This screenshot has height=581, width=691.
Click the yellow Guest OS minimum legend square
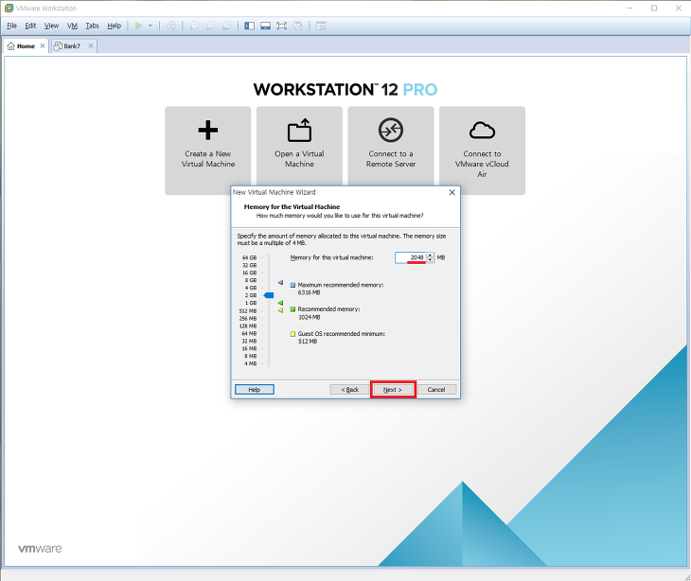292,334
